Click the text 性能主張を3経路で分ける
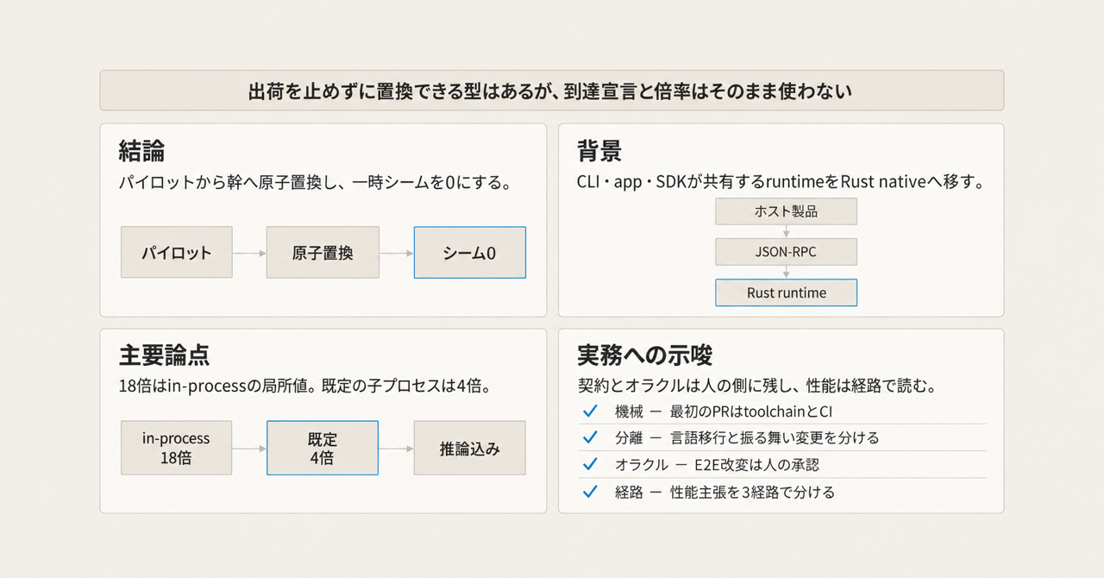Viewport: 1104px width, 578px height. tap(752, 493)
